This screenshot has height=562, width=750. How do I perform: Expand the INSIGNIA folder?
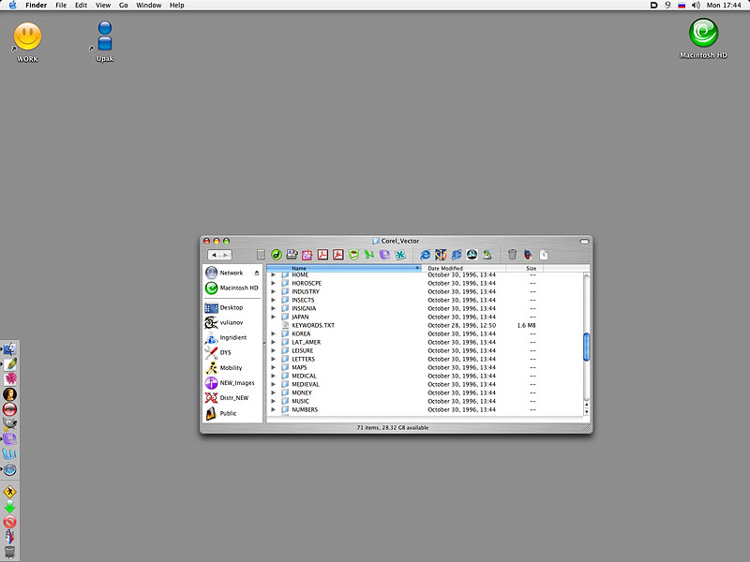(274, 309)
